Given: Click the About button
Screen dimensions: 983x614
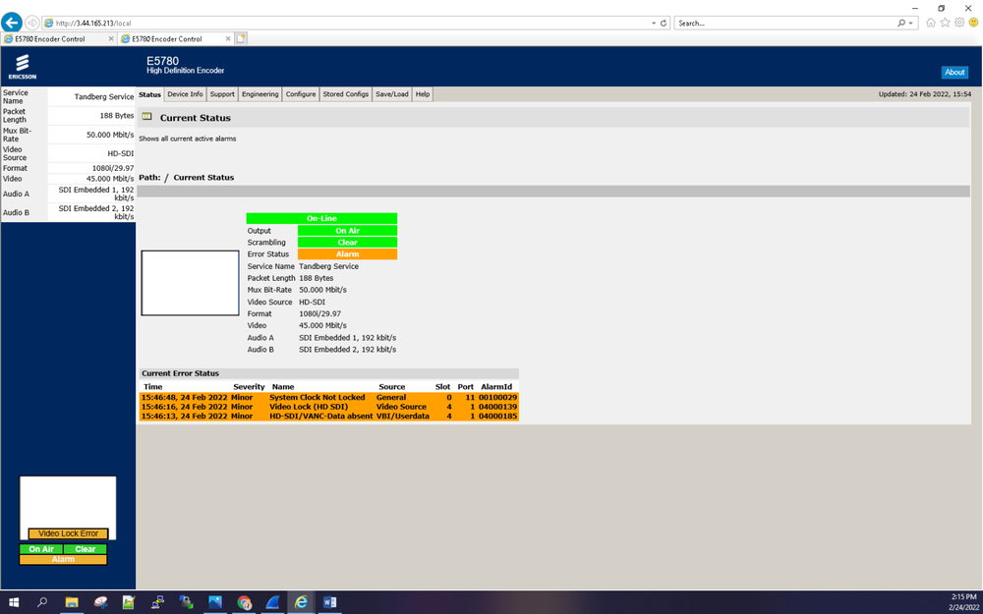Looking at the screenshot, I should point(954,72).
